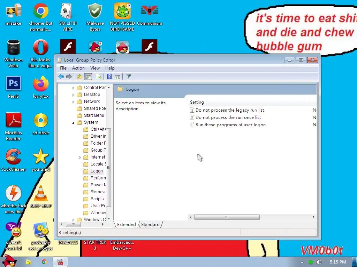The image size is (357, 267).
Task: Click the Filter funnel toolbar icon
Action: pyautogui.click(x=128, y=77)
